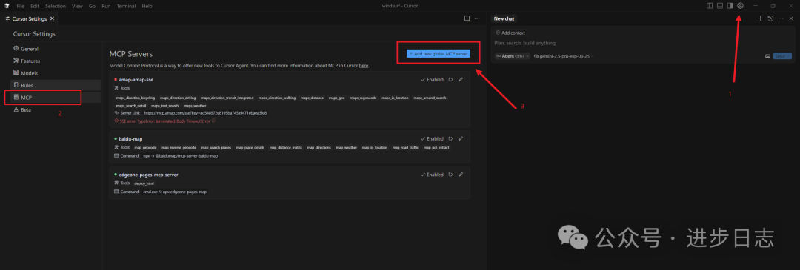
Task: Open the View menu
Action: pyautogui.click(x=77, y=6)
